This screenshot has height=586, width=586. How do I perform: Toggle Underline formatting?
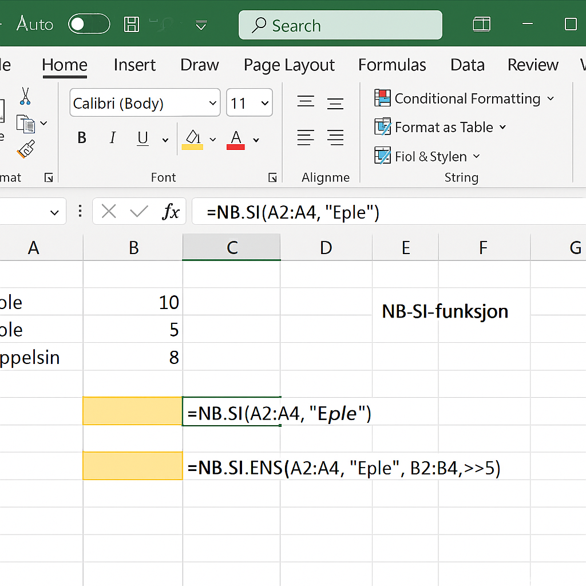142,138
